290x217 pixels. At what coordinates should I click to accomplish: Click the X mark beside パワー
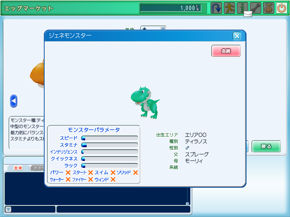[x=68, y=173]
